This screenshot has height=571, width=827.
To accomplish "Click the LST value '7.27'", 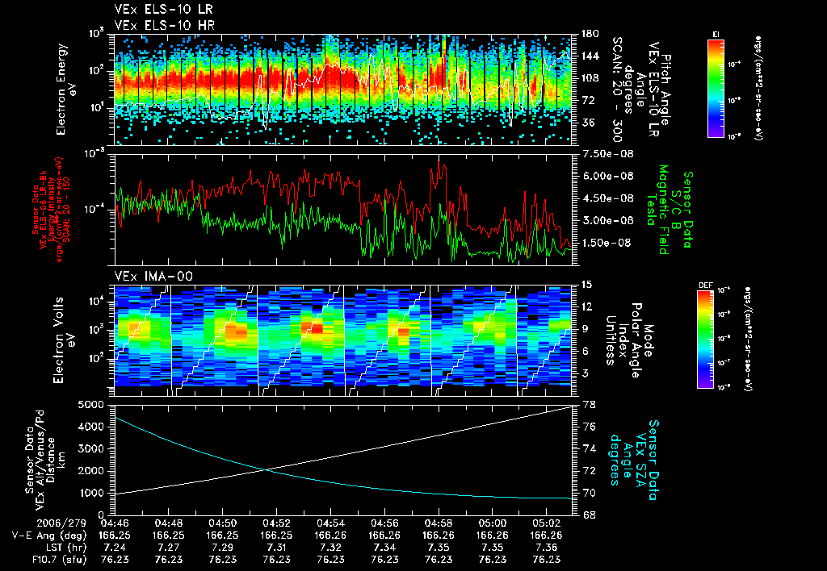I will (168, 548).
